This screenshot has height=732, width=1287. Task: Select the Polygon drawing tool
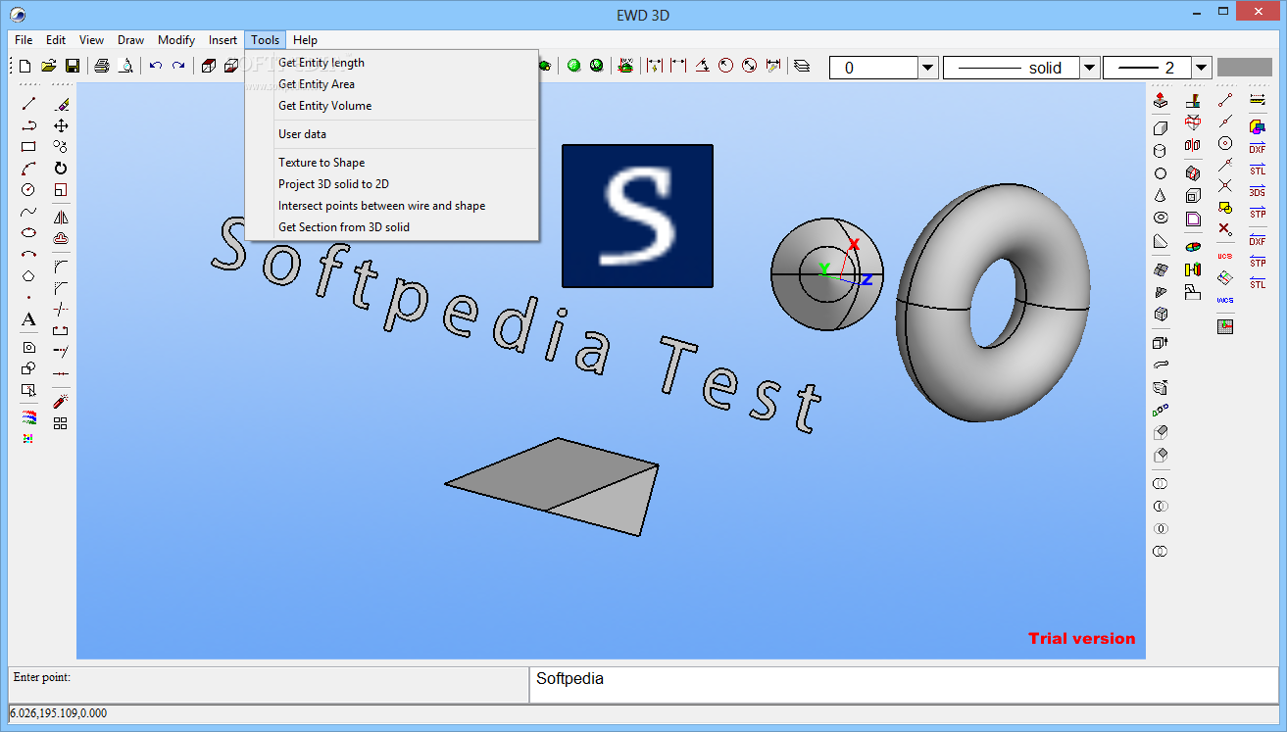click(x=28, y=276)
